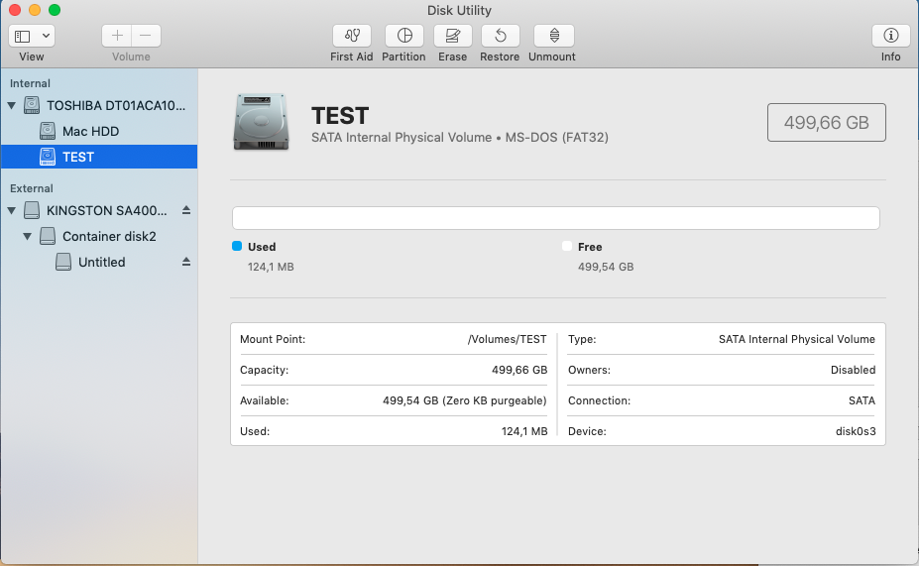
Task: Click the MS-DOS (FAT32) subtitle text
Action: tap(557, 137)
